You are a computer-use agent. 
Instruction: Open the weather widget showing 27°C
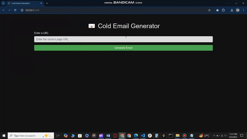[x=204, y=136]
